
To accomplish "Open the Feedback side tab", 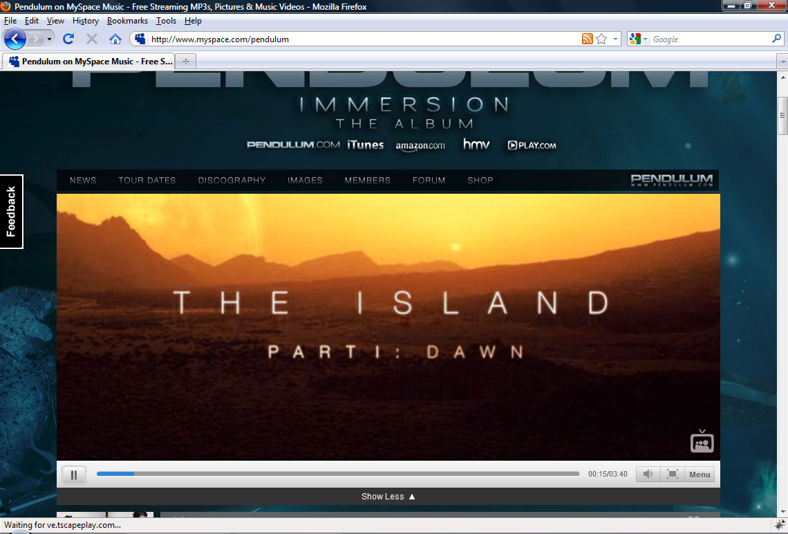I will coord(11,211).
